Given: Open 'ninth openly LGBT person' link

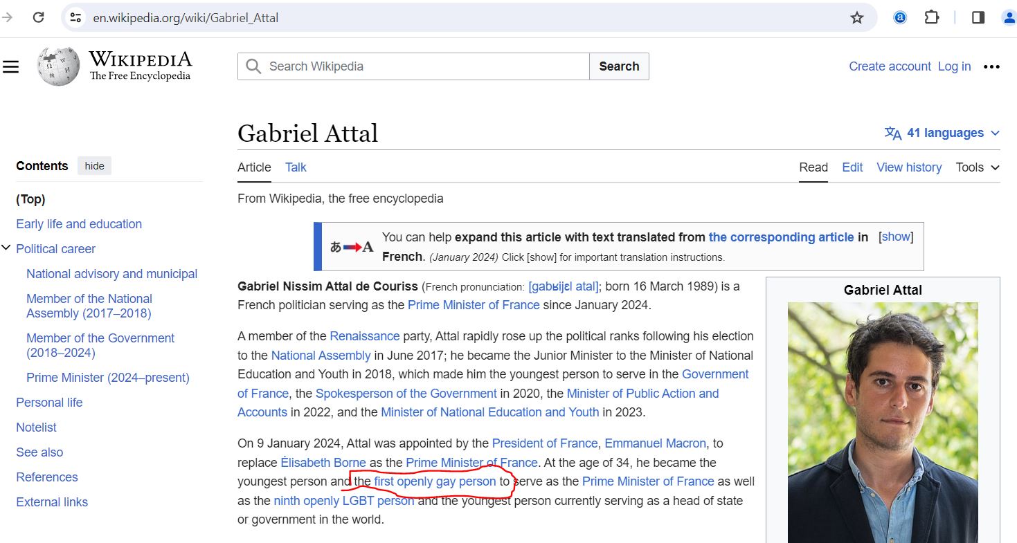Looking at the screenshot, I should coord(344,501).
